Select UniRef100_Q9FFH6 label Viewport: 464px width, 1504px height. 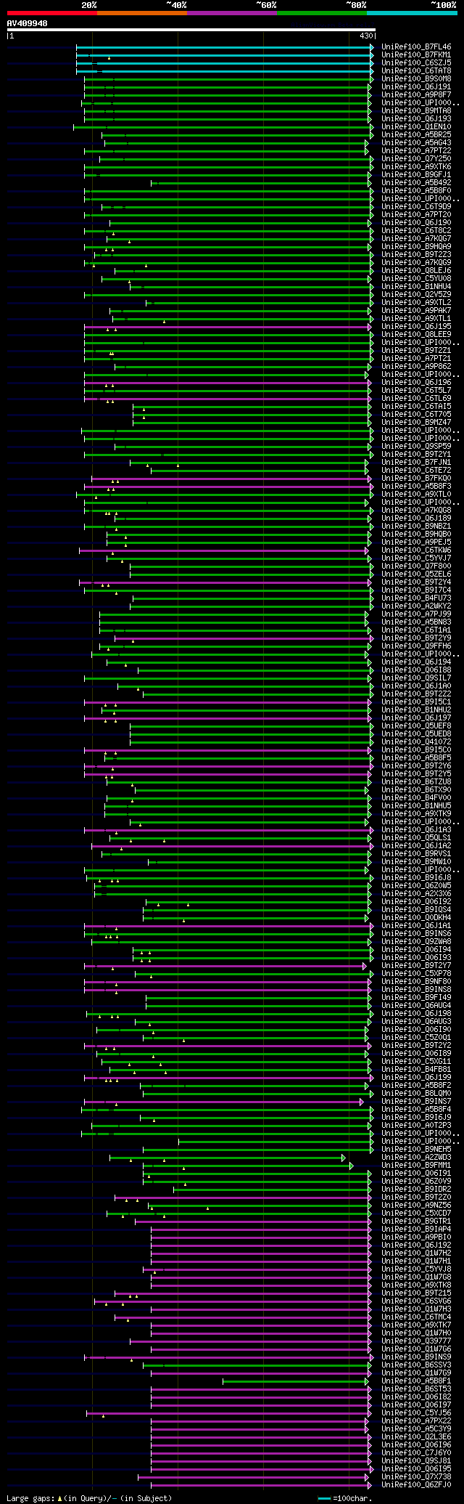pos(416,646)
